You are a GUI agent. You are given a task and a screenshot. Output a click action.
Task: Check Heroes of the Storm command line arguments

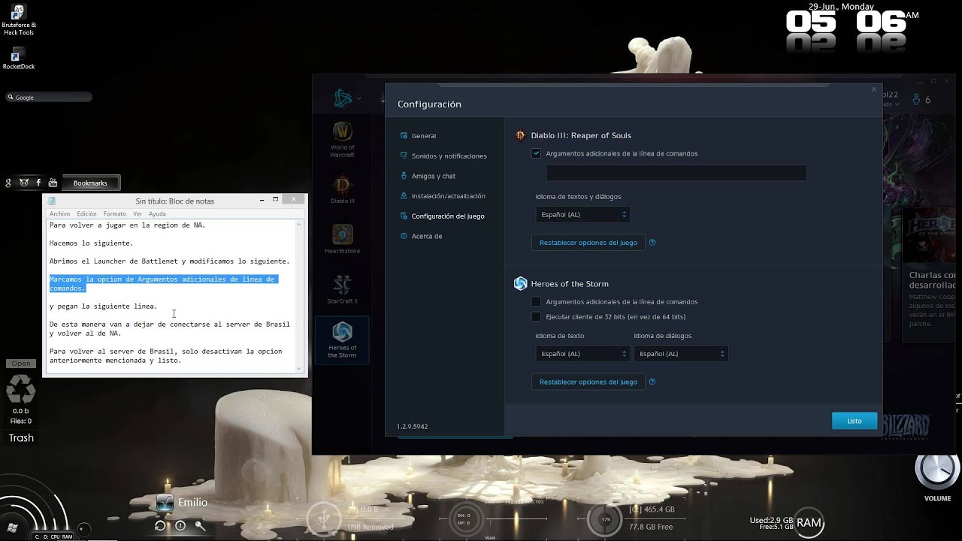(x=536, y=302)
